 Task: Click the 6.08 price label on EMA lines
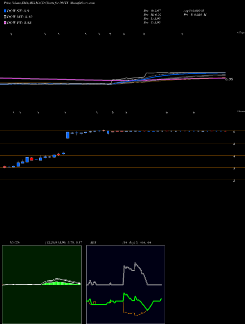(x=229, y=79)
